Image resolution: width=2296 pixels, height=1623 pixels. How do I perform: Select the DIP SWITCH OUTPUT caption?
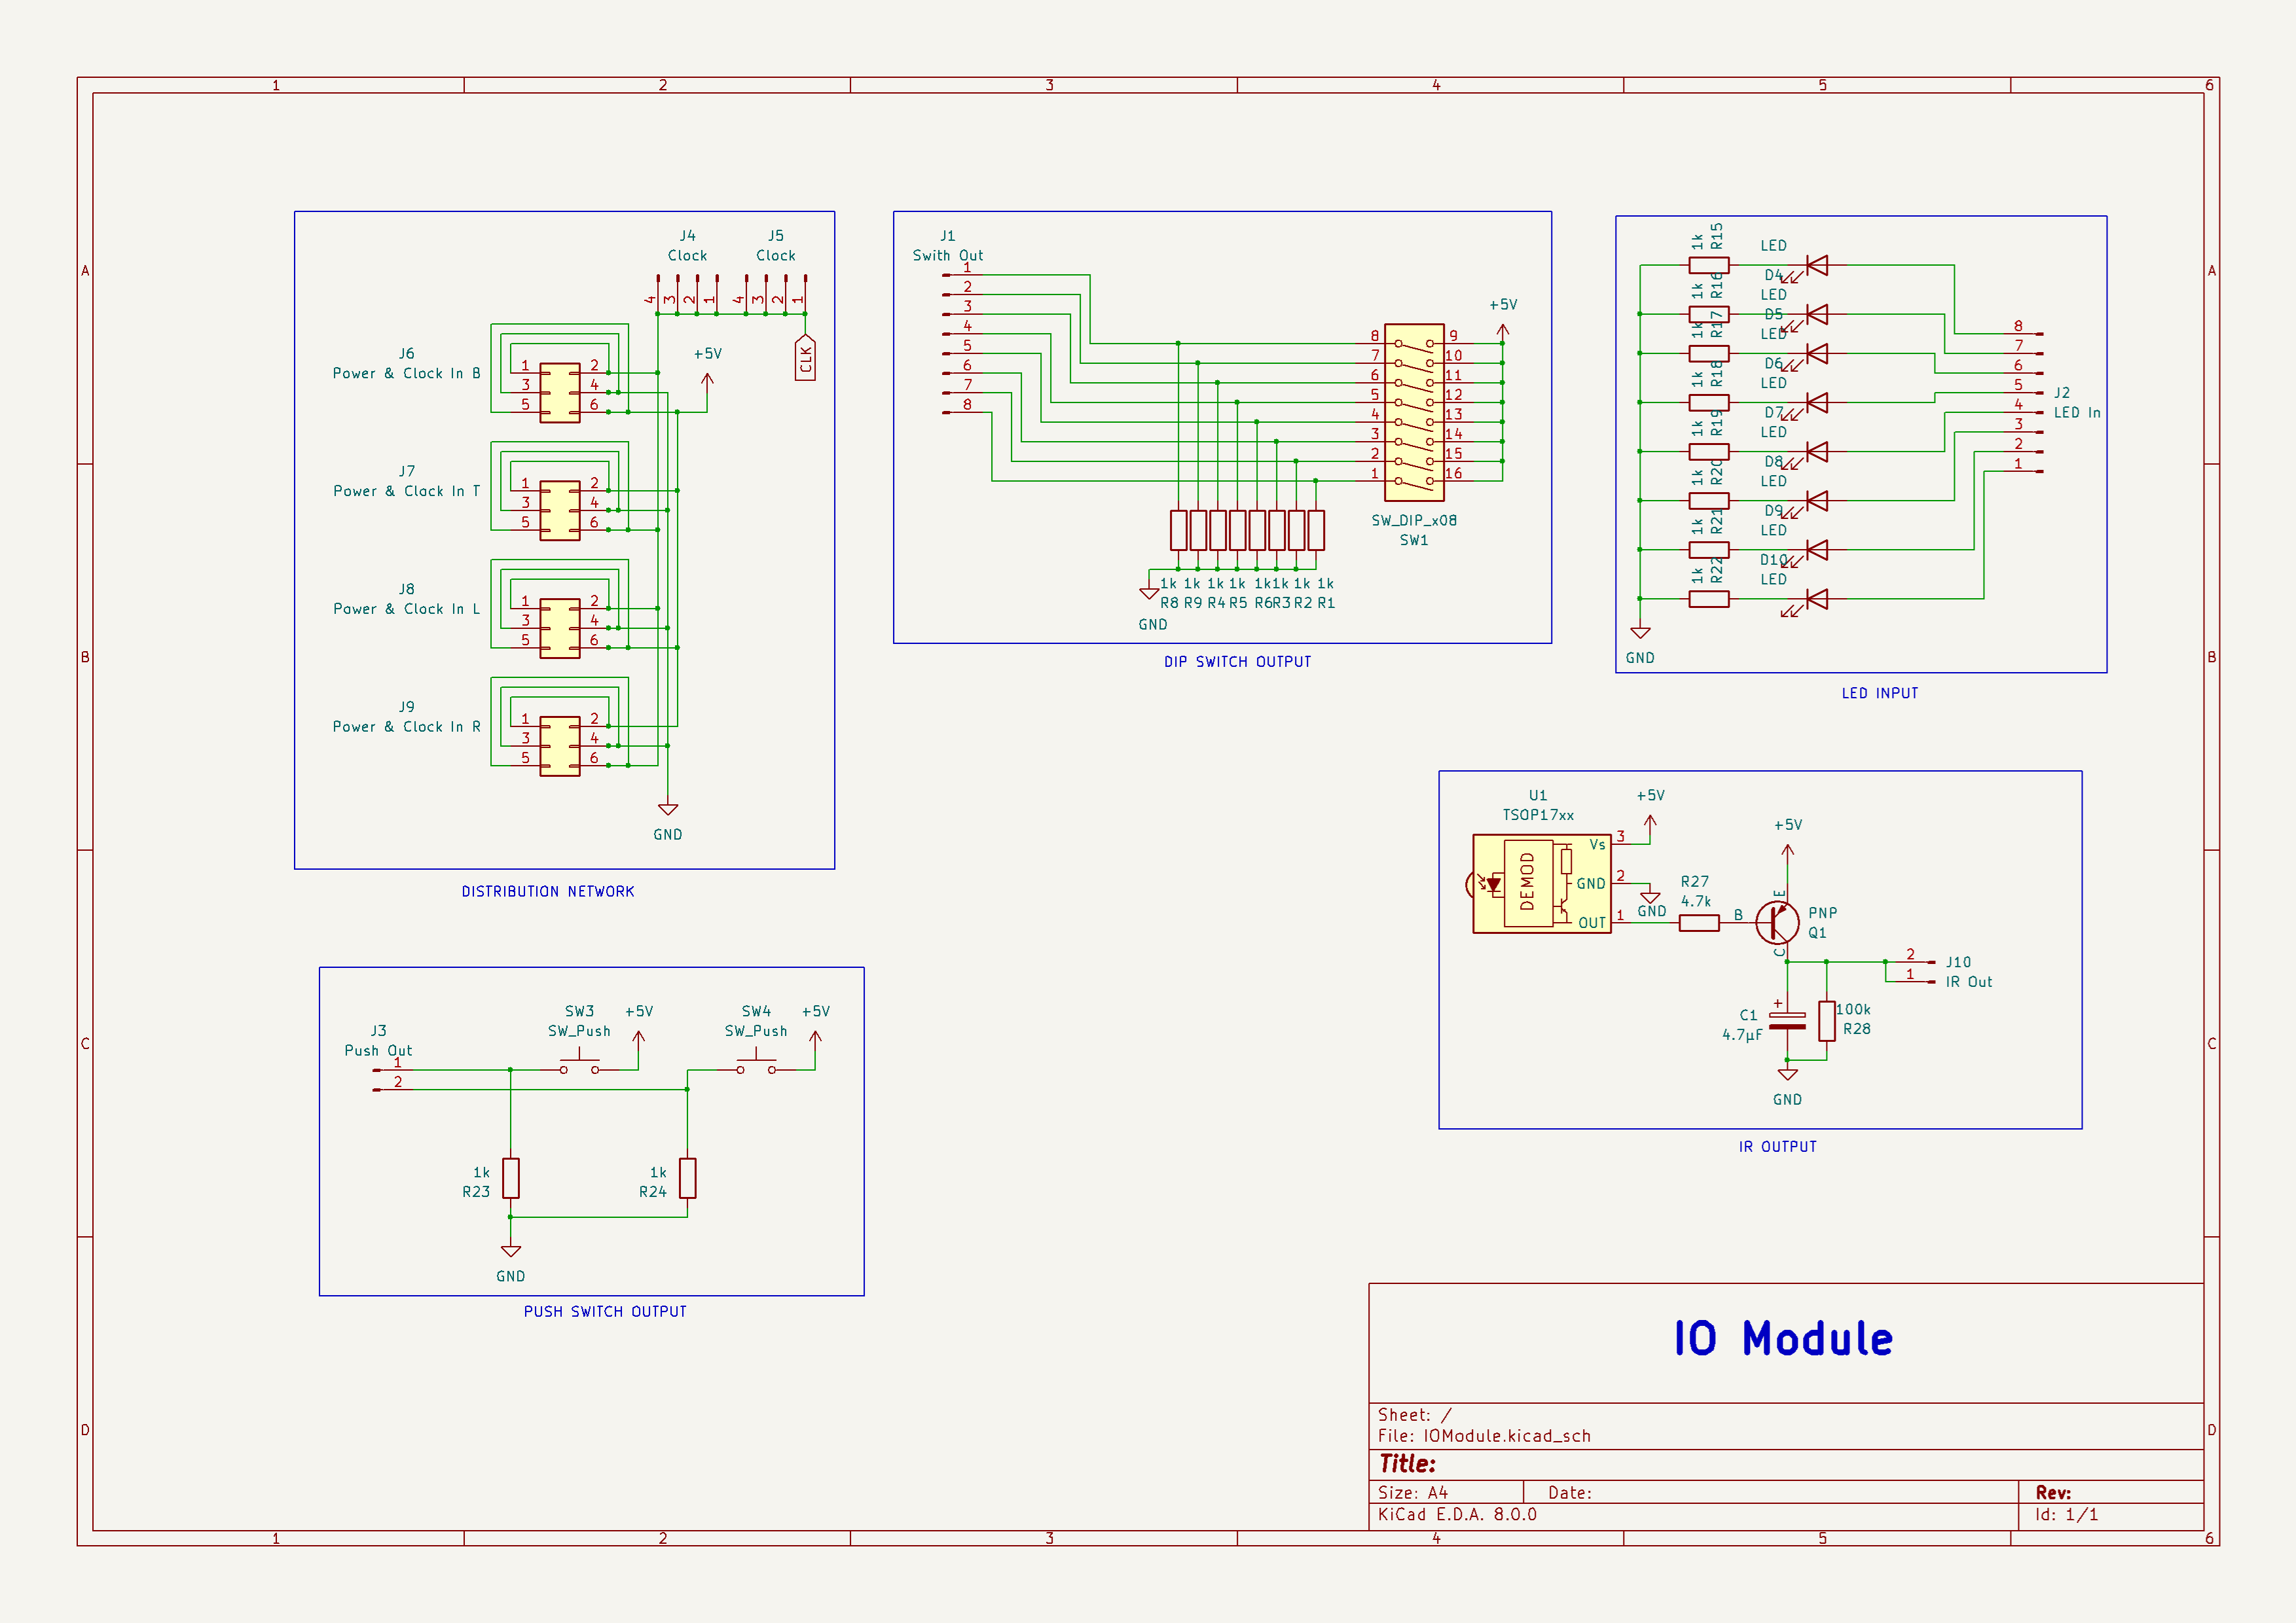1237,662
